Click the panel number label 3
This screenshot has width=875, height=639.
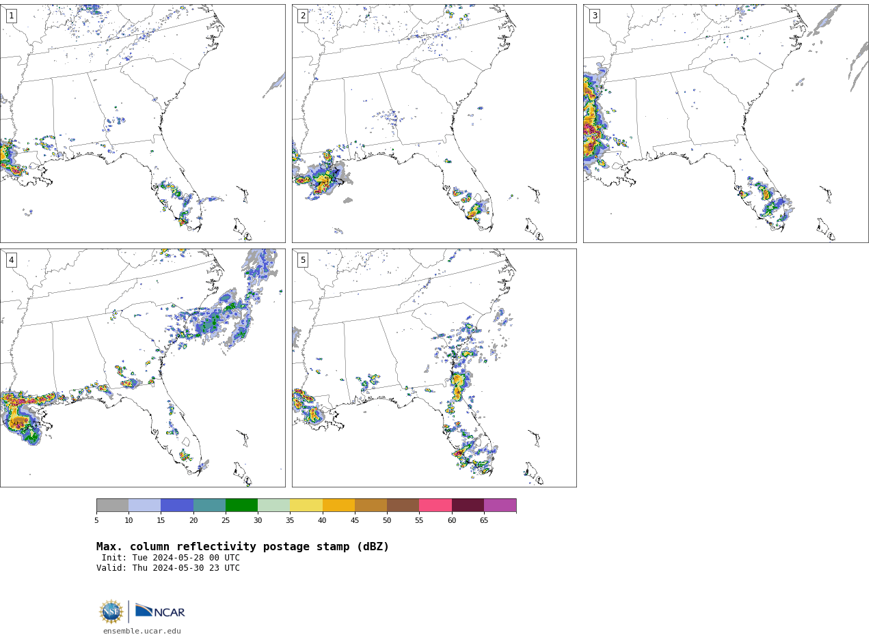click(x=595, y=16)
